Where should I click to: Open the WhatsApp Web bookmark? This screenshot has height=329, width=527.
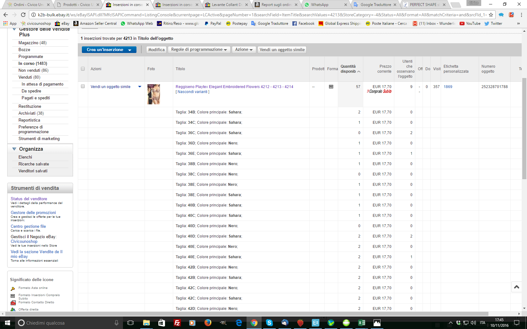pyautogui.click(x=137, y=23)
